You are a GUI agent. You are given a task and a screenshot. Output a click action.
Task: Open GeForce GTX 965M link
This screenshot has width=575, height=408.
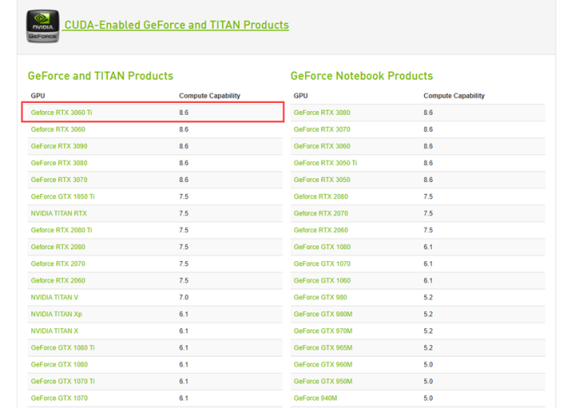323,348
